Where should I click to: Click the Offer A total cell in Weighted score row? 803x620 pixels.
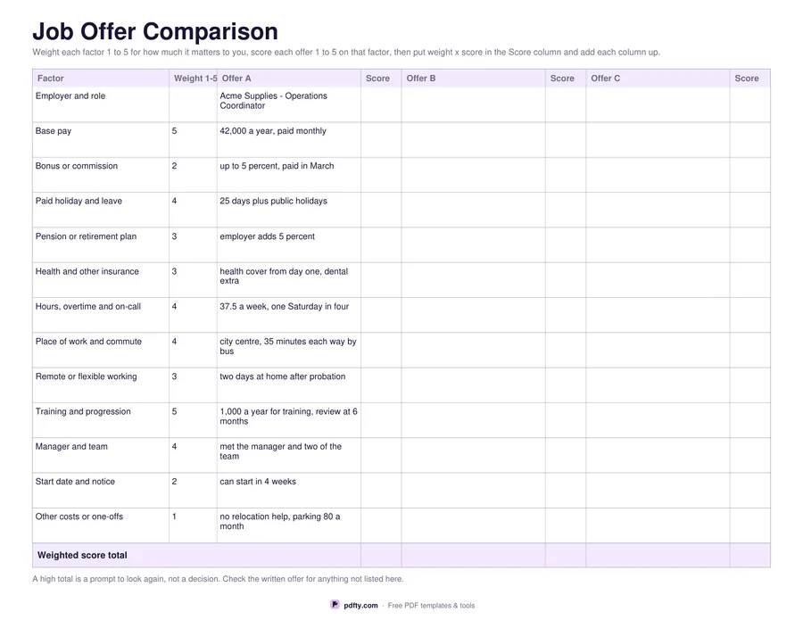pos(381,556)
